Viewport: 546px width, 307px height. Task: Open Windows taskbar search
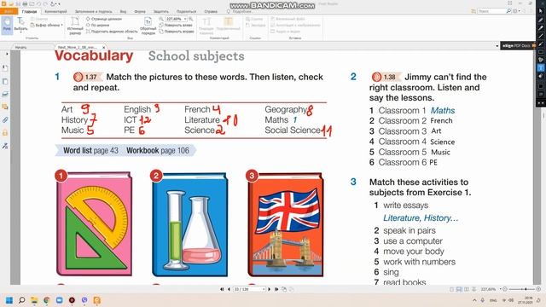21,300
